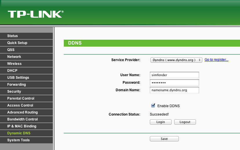Click the DDNS page heading
240x150 pixels.
[x=75, y=43]
